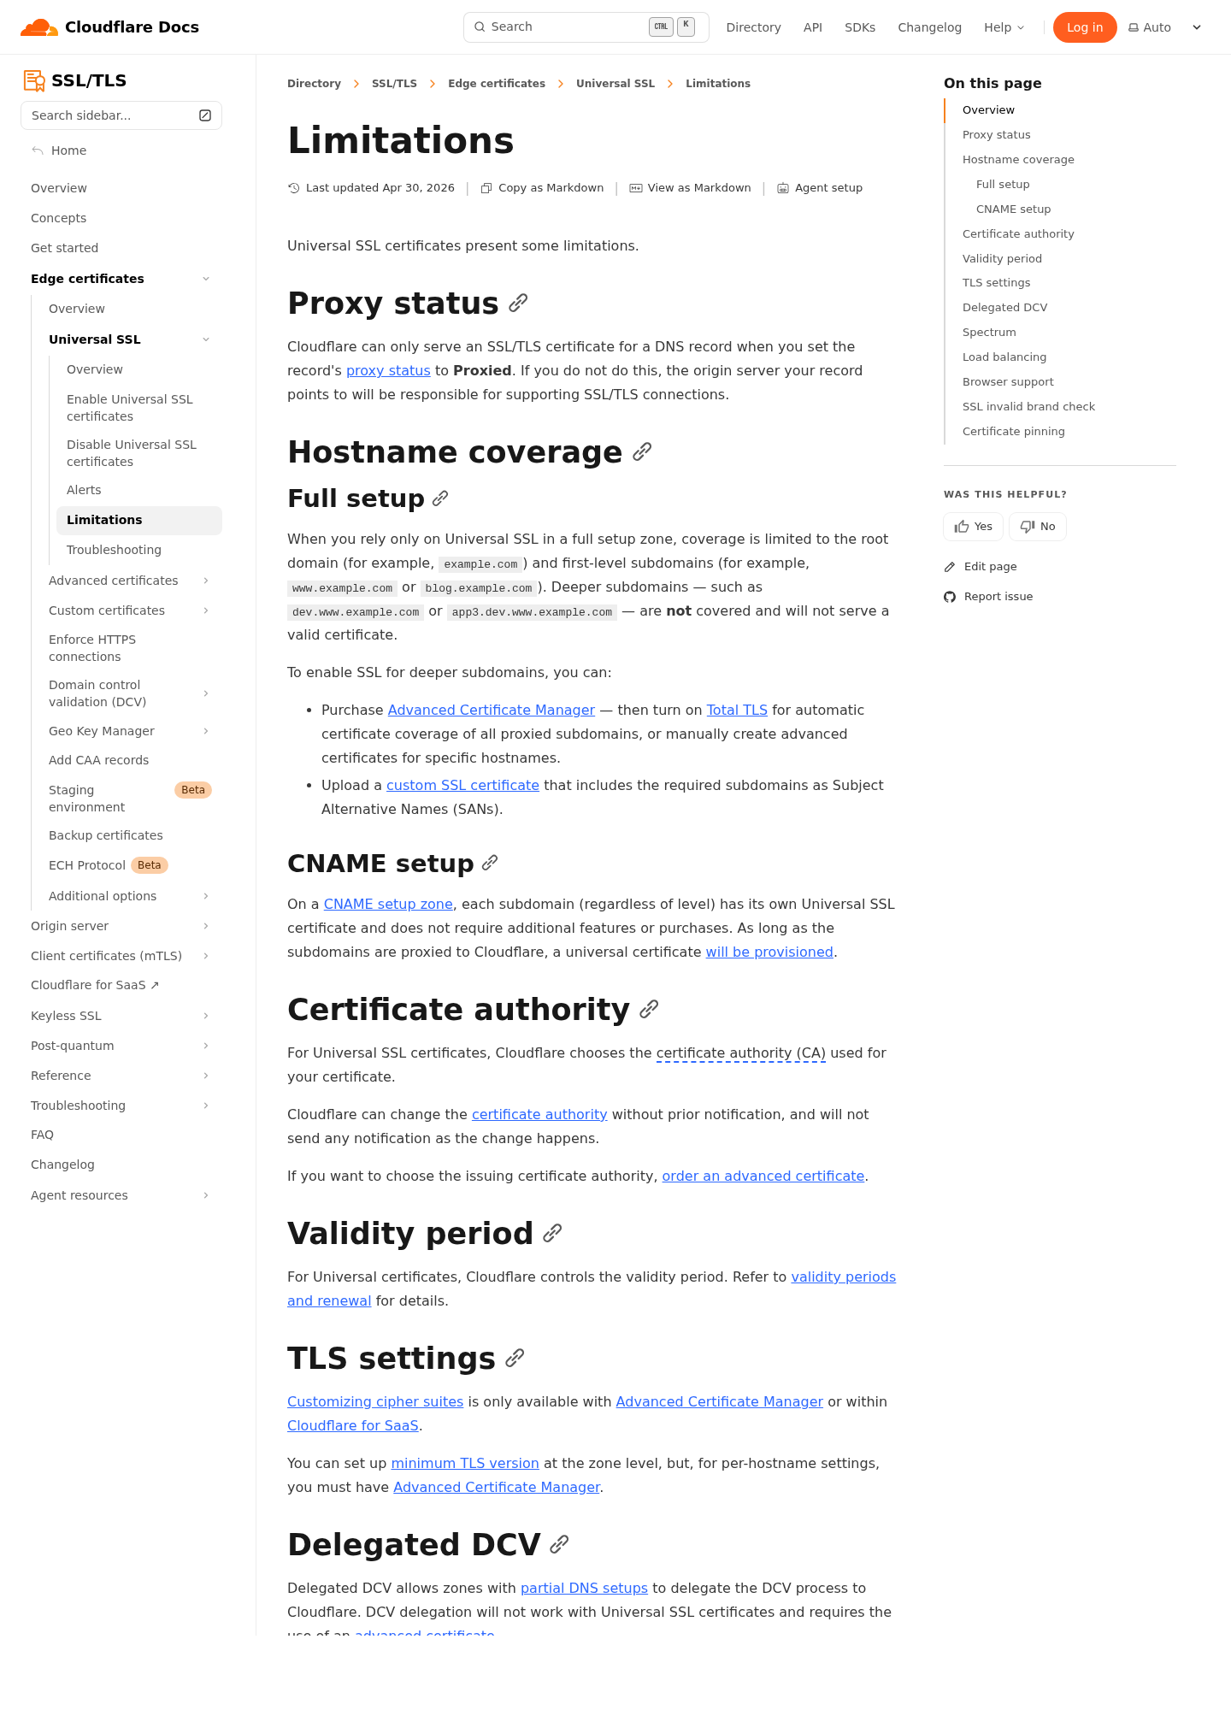1231x1710 pixels.
Task: Open the order an advanced certificate link
Action: coord(763,1176)
